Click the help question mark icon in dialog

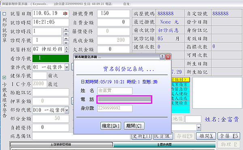162,57
